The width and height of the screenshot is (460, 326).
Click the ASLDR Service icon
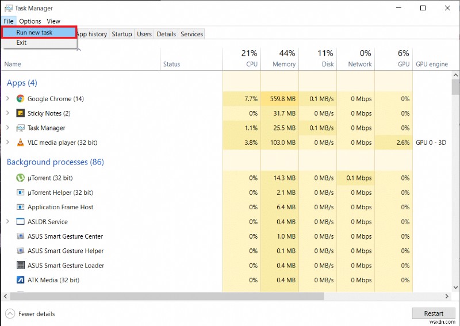coord(20,221)
